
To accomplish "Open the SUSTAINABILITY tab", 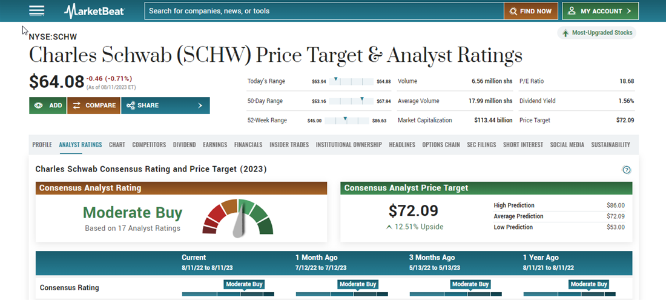I will pos(610,144).
